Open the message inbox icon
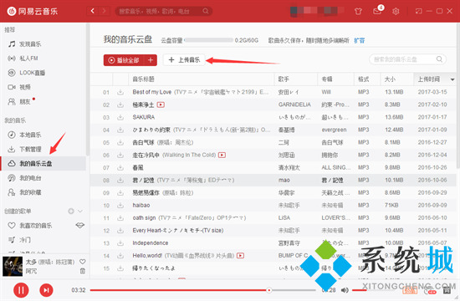The image size is (460, 301). 377,11
